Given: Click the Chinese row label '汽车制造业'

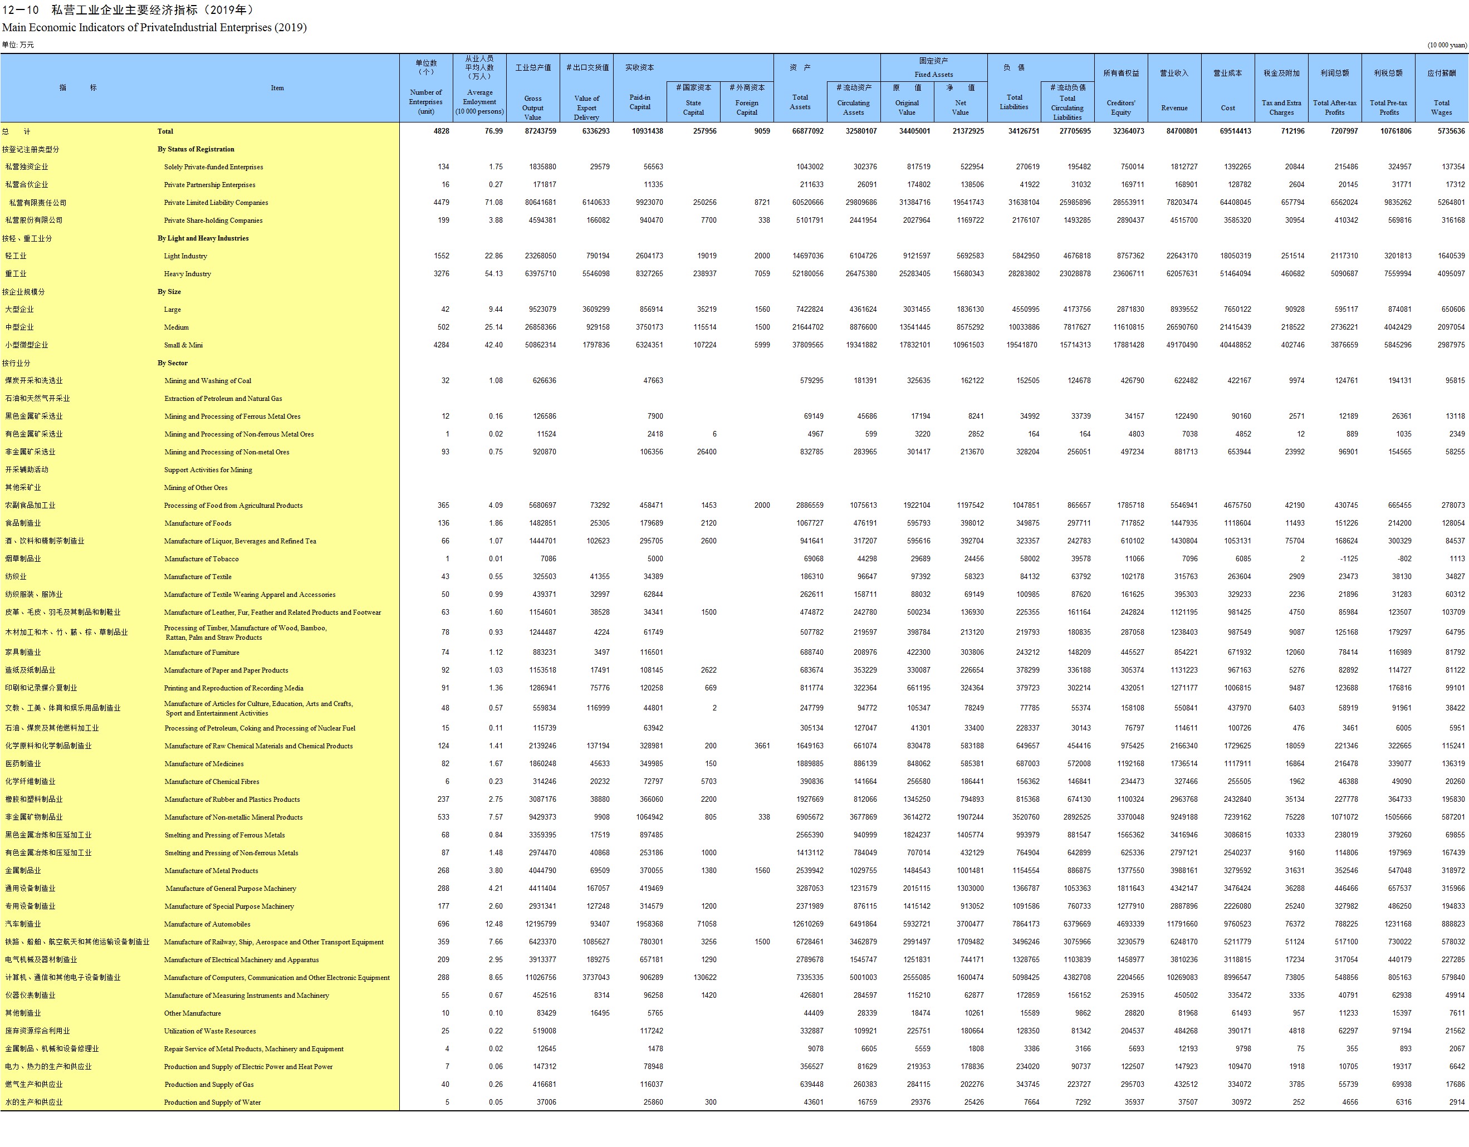Looking at the screenshot, I should 23,924.
